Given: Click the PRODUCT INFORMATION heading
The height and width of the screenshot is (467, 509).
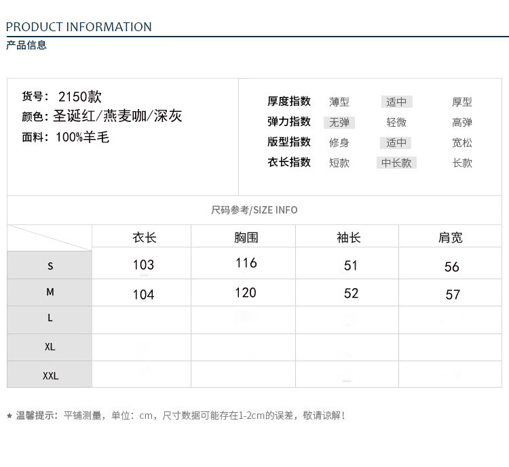Looking at the screenshot, I should coord(79,27).
